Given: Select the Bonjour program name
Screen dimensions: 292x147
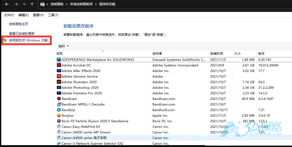Looking at the screenshot, I should tap(68, 116).
